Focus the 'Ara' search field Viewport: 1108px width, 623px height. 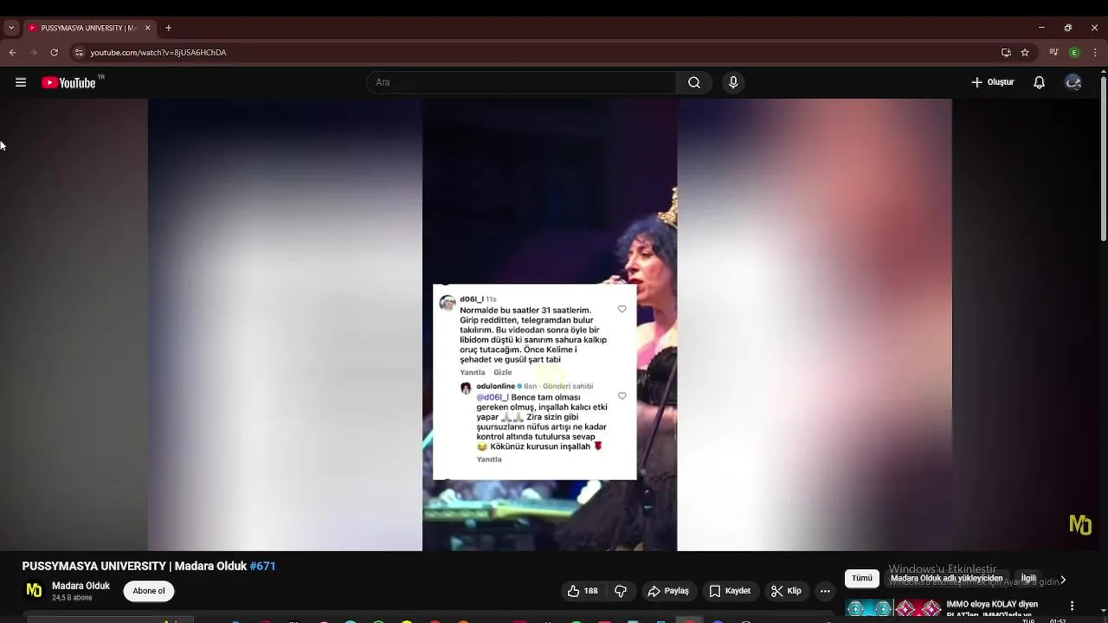(x=522, y=82)
